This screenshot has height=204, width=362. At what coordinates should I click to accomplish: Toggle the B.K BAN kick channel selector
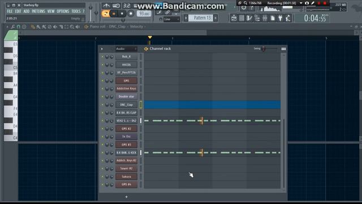[141, 152]
